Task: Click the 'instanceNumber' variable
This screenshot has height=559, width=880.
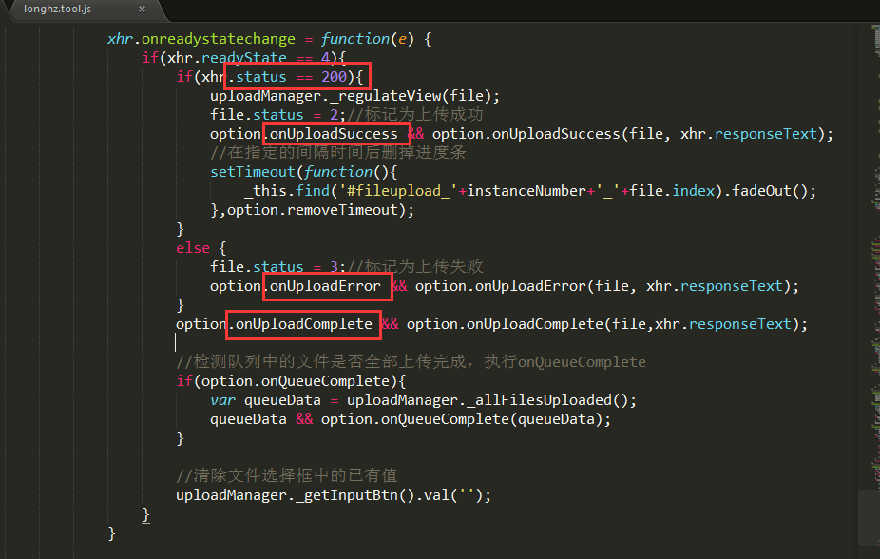Action: click(527, 191)
